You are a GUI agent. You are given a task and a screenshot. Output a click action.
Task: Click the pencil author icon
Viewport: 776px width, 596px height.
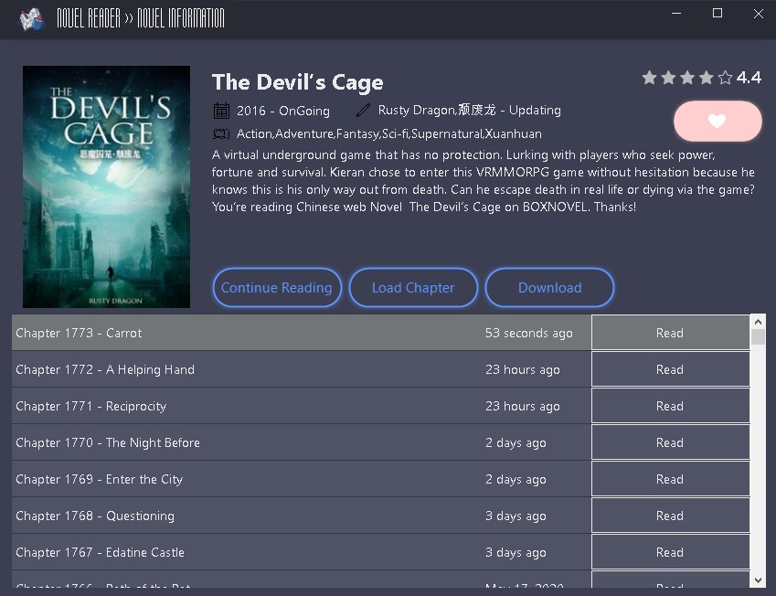[x=364, y=111]
